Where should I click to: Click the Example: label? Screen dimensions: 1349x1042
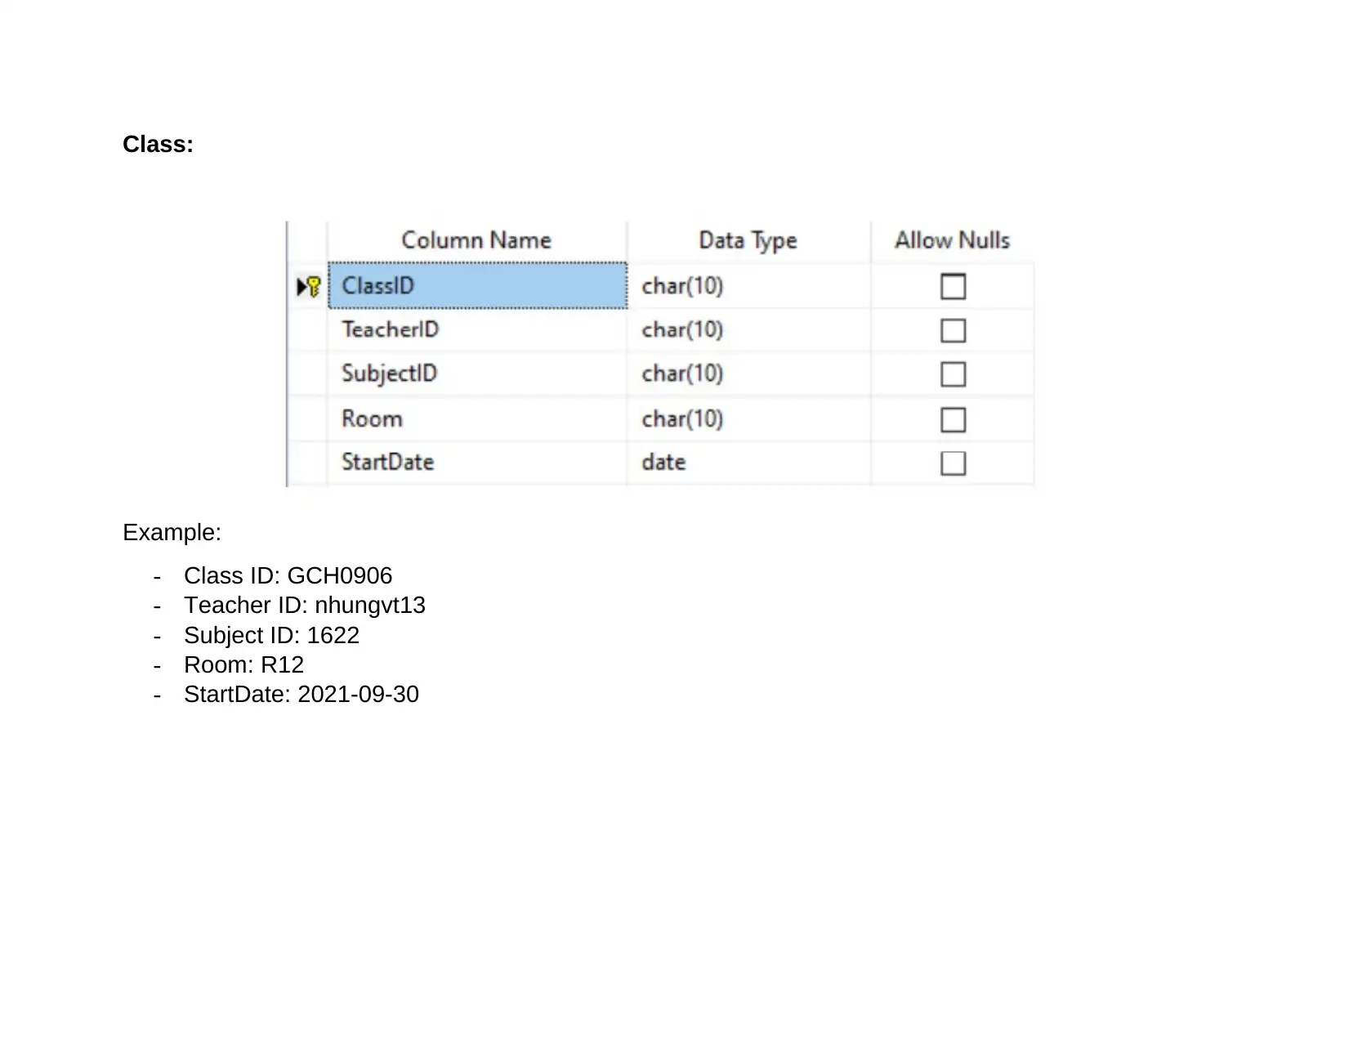pyautogui.click(x=172, y=533)
